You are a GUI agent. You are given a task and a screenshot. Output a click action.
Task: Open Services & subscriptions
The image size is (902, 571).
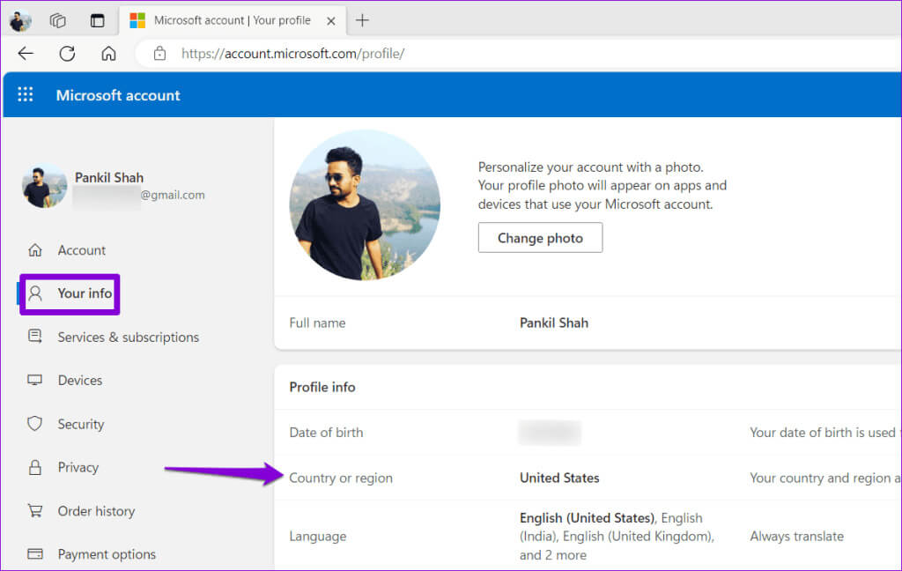click(129, 337)
